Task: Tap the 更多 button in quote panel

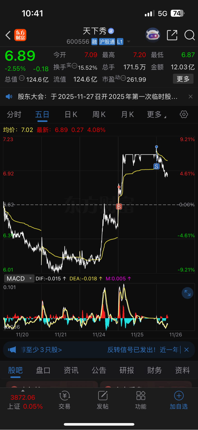Action: [x=183, y=79]
